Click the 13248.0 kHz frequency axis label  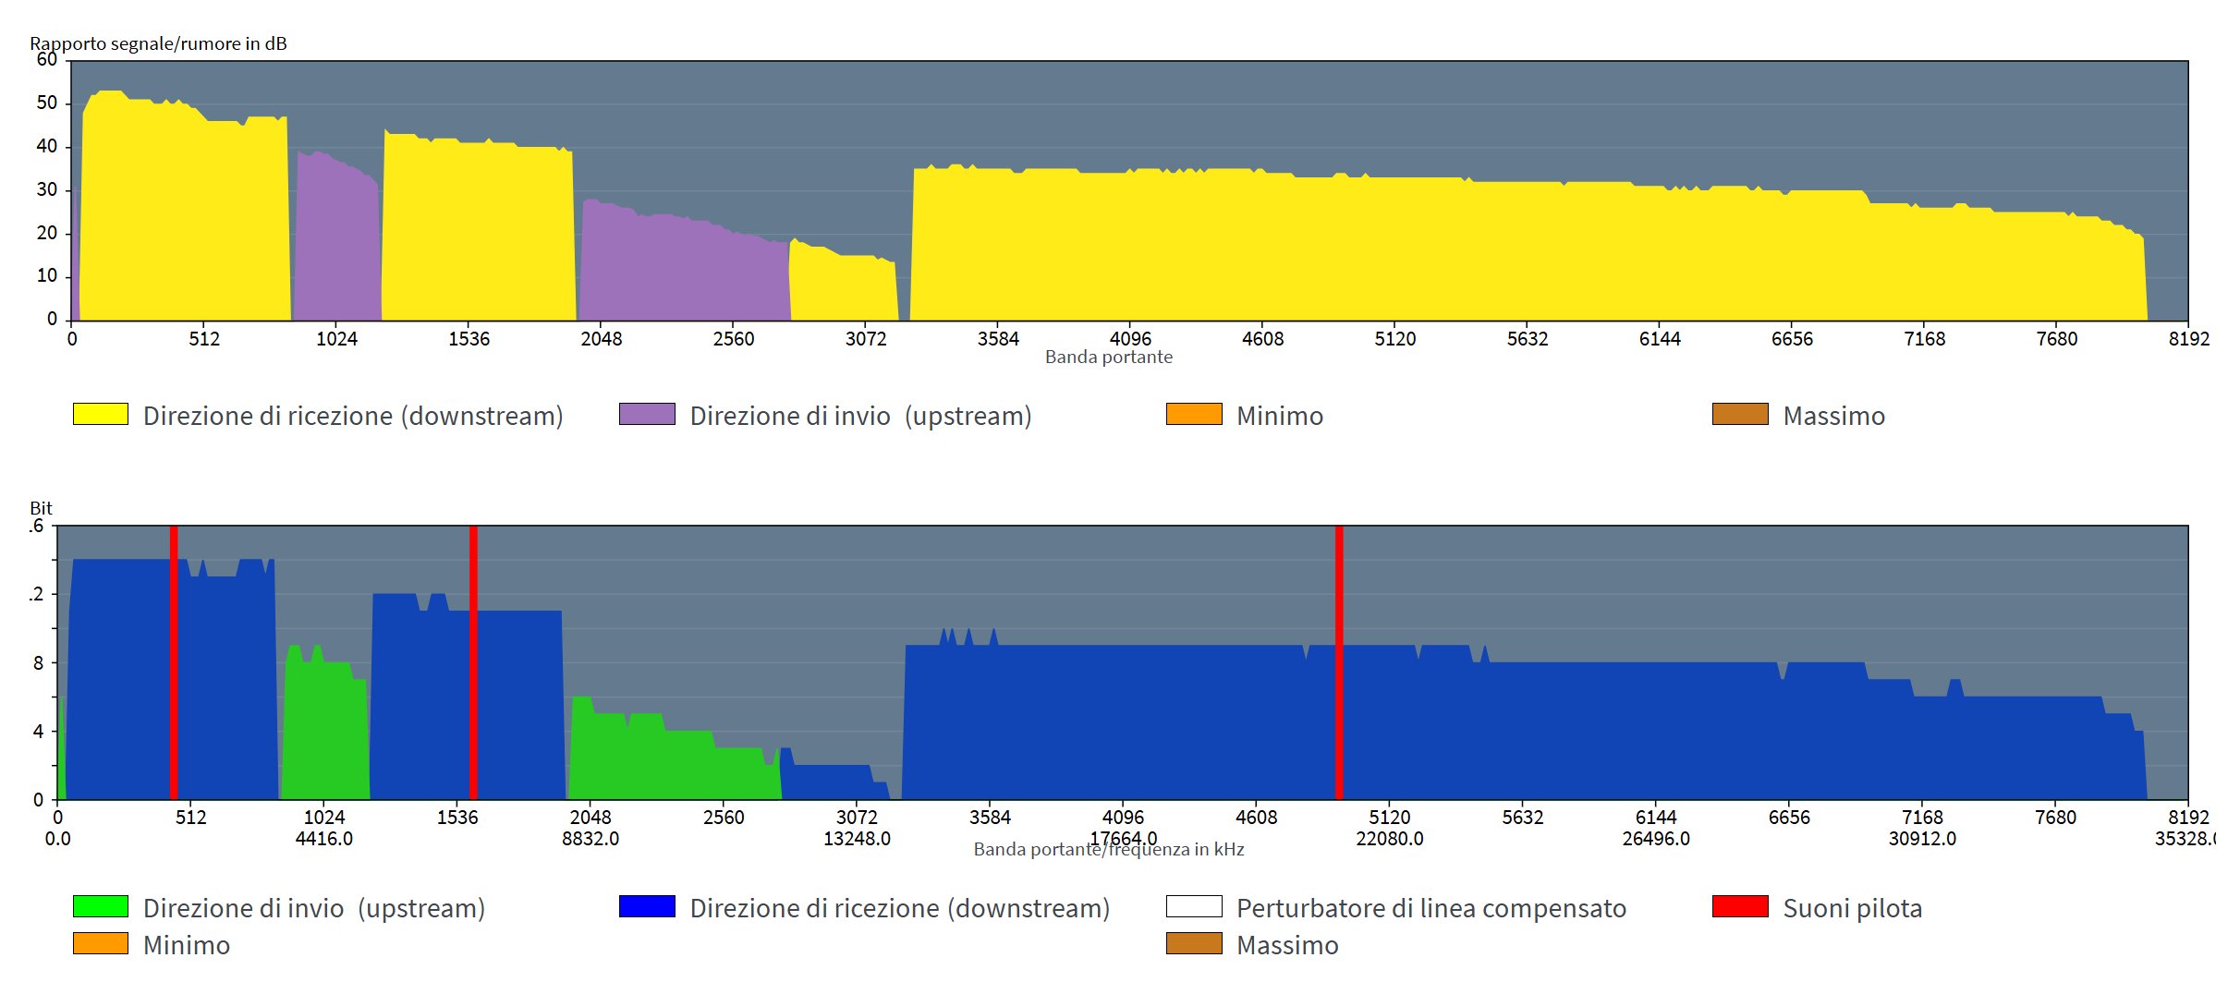click(x=857, y=839)
